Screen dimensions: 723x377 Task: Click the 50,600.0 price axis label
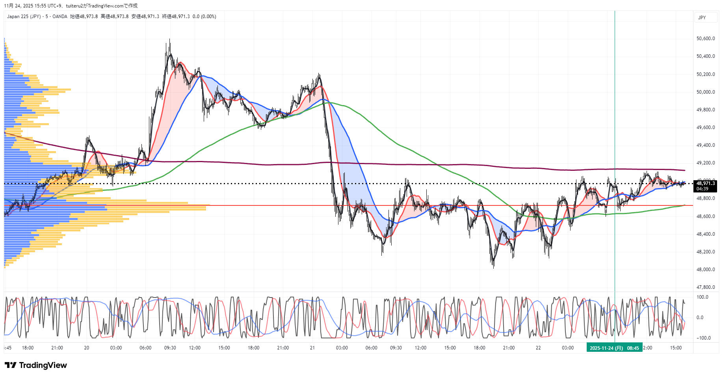coord(705,39)
